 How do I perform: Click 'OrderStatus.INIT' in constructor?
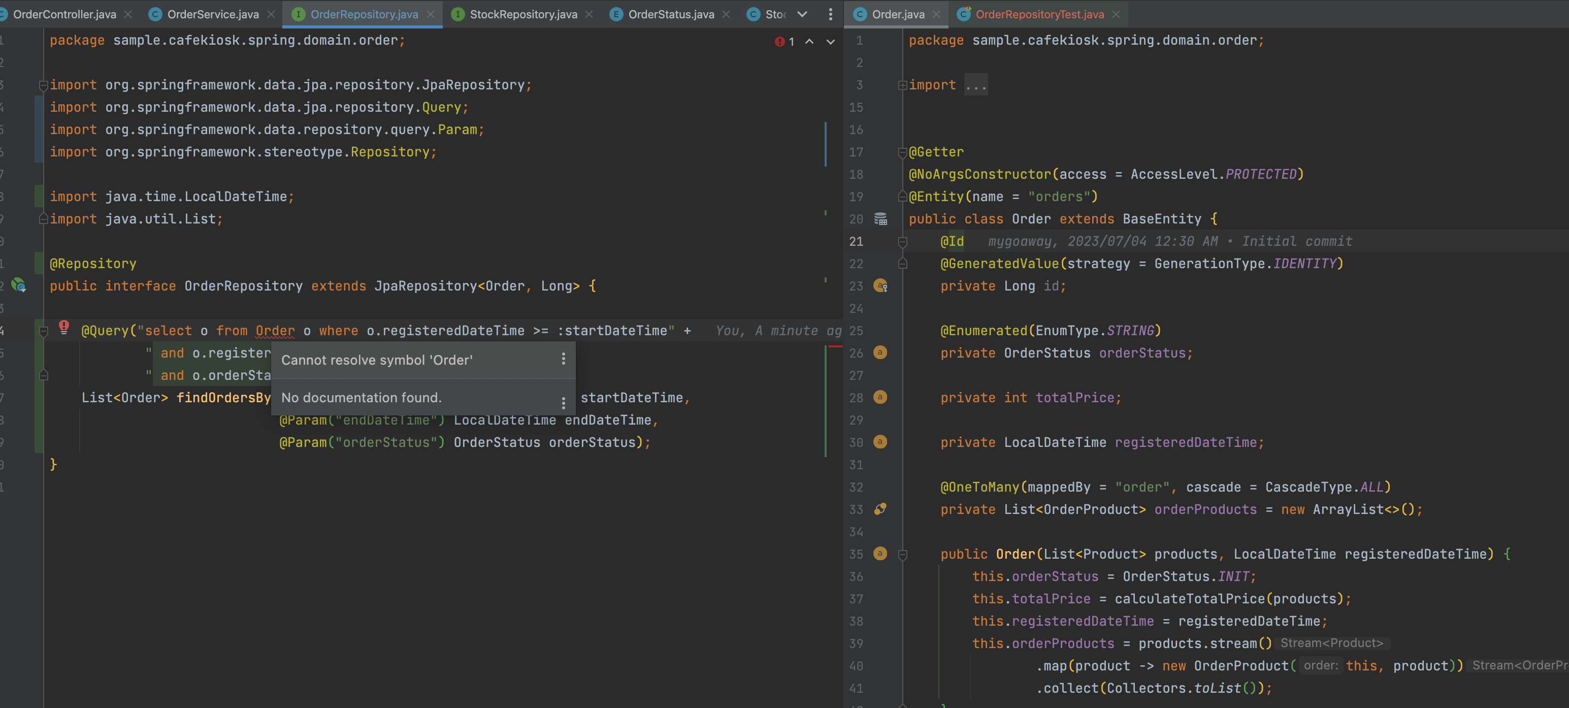point(1186,576)
